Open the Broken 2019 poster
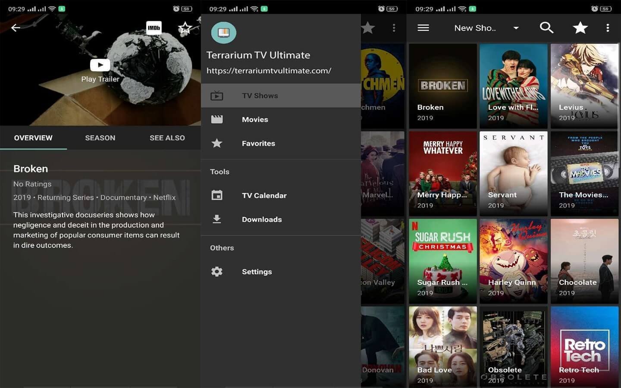The width and height of the screenshot is (621, 388). [443, 86]
